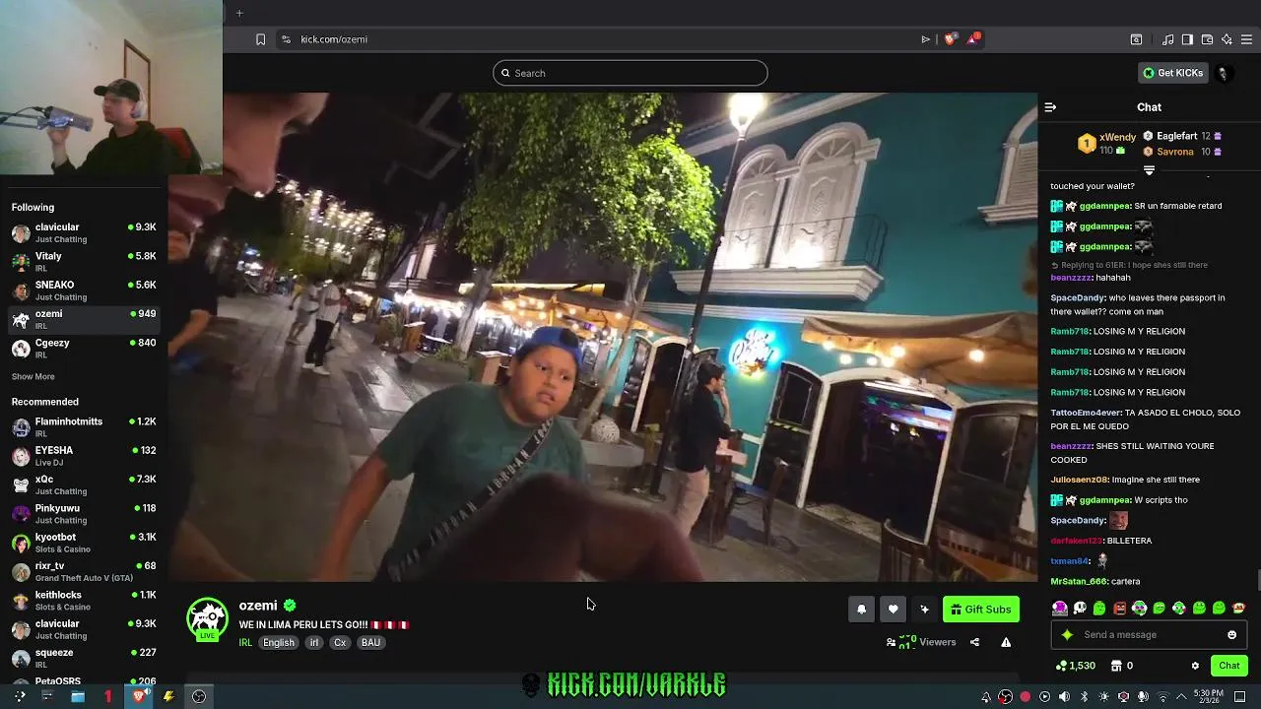Click the green Chat send button
The width and height of the screenshot is (1261, 709).
click(1228, 666)
